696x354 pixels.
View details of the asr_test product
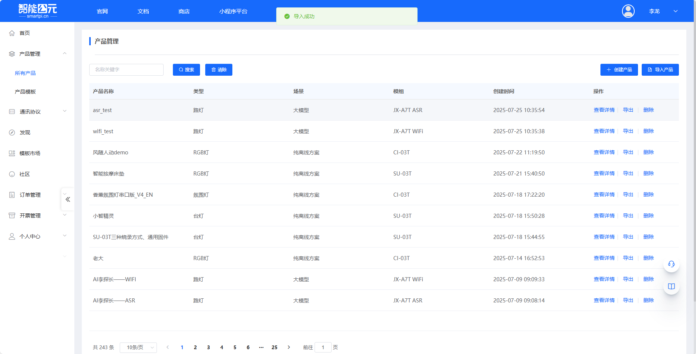[604, 110]
